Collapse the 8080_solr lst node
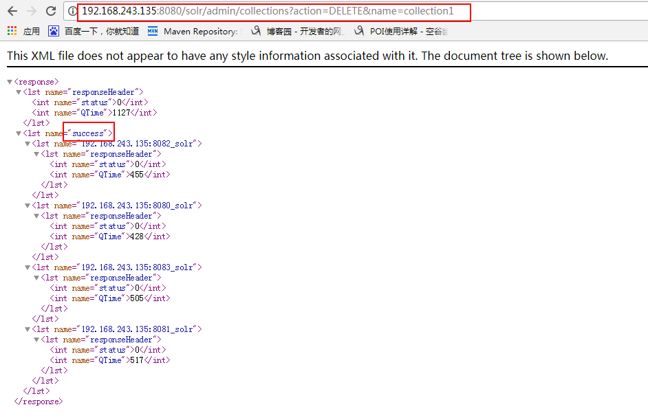This screenshot has height=418, width=648. pos(28,206)
